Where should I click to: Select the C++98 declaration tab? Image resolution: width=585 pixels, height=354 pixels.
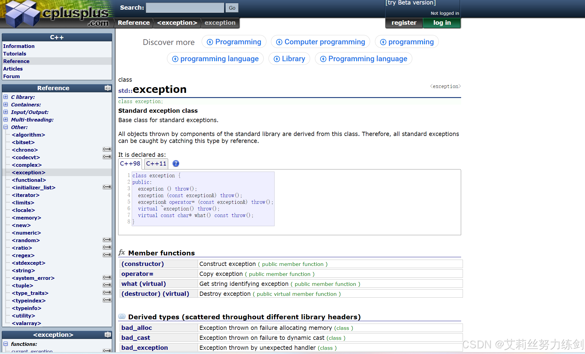(130, 163)
